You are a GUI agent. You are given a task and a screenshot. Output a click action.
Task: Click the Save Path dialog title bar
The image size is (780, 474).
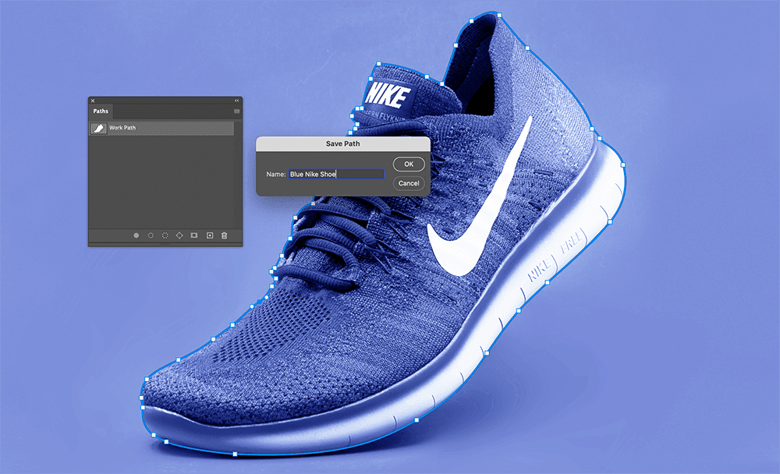pyautogui.click(x=342, y=143)
